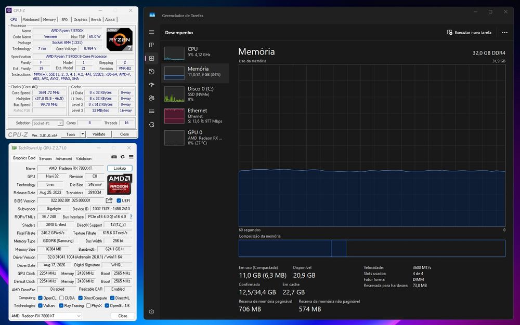520x325 pixels.
Task: Click Name field AMD Radeon RX 7800 XT
Action: [70, 168]
